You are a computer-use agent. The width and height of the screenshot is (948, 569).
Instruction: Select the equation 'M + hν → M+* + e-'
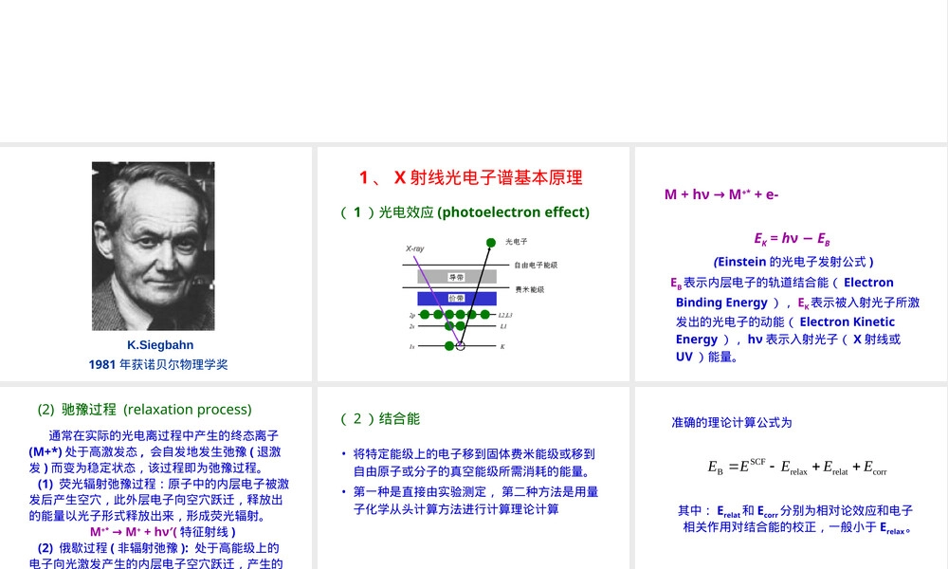[x=721, y=194]
